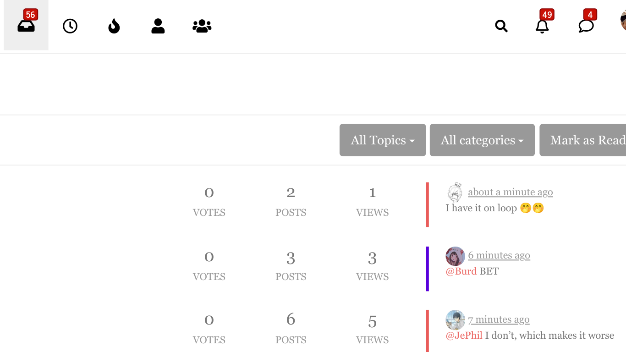The image size is (626, 352).
Task: Open the 'about a minute ago' timestamp link
Action: (511, 192)
